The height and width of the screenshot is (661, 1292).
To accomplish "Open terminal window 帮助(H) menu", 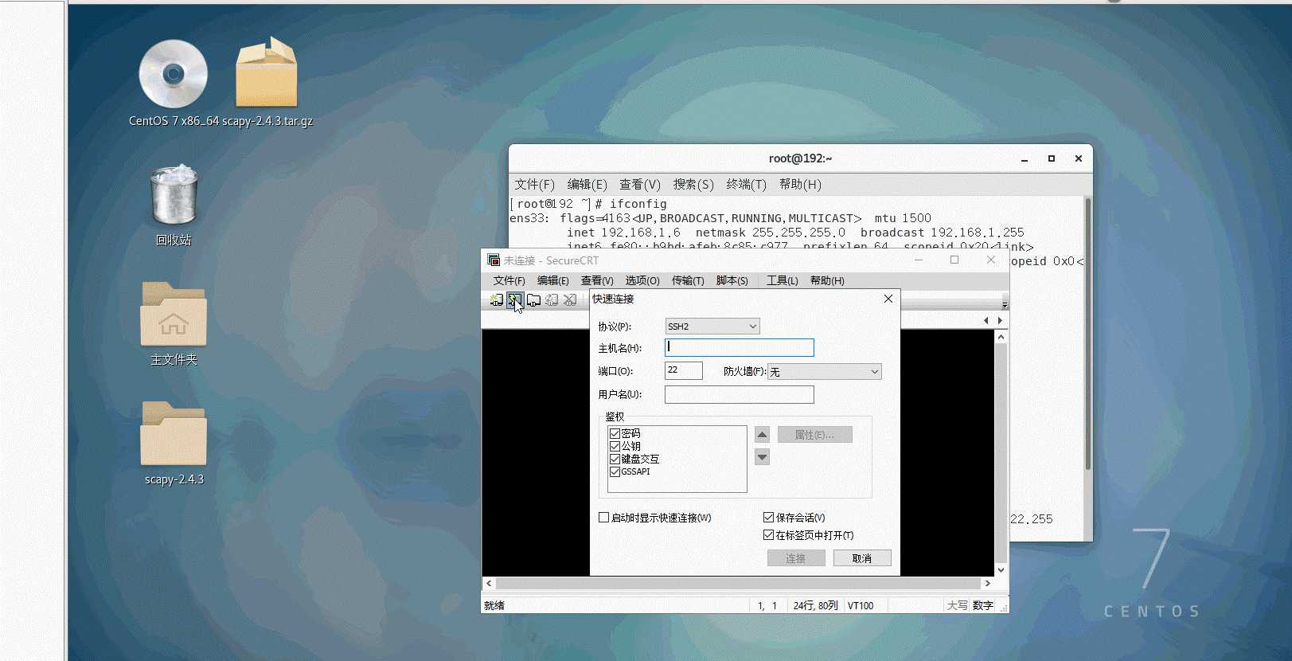I will point(800,184).
